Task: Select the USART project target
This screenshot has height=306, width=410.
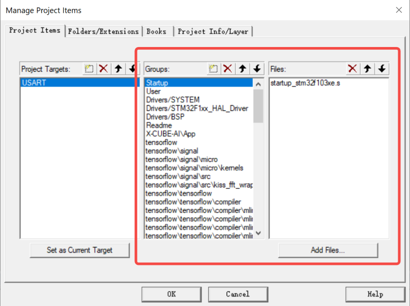Action: [x=80, y=83]
